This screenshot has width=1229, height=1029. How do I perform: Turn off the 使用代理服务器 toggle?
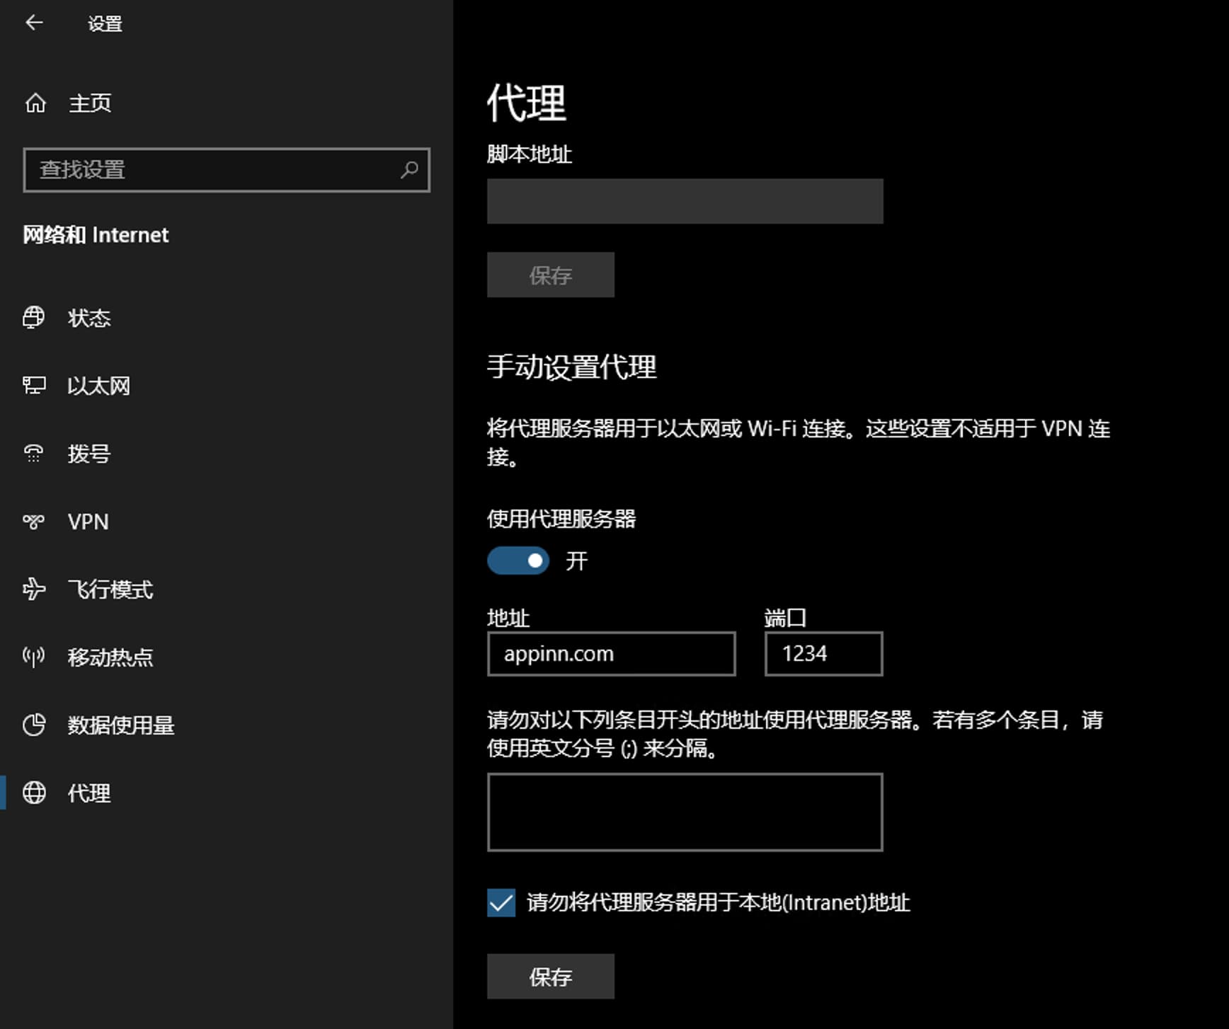coord(518,561)
